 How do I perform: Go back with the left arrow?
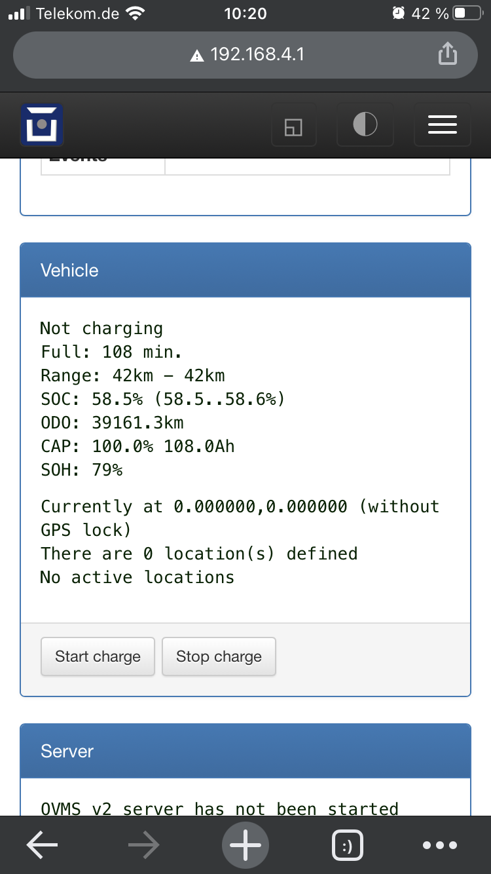(x=42, y=845)
